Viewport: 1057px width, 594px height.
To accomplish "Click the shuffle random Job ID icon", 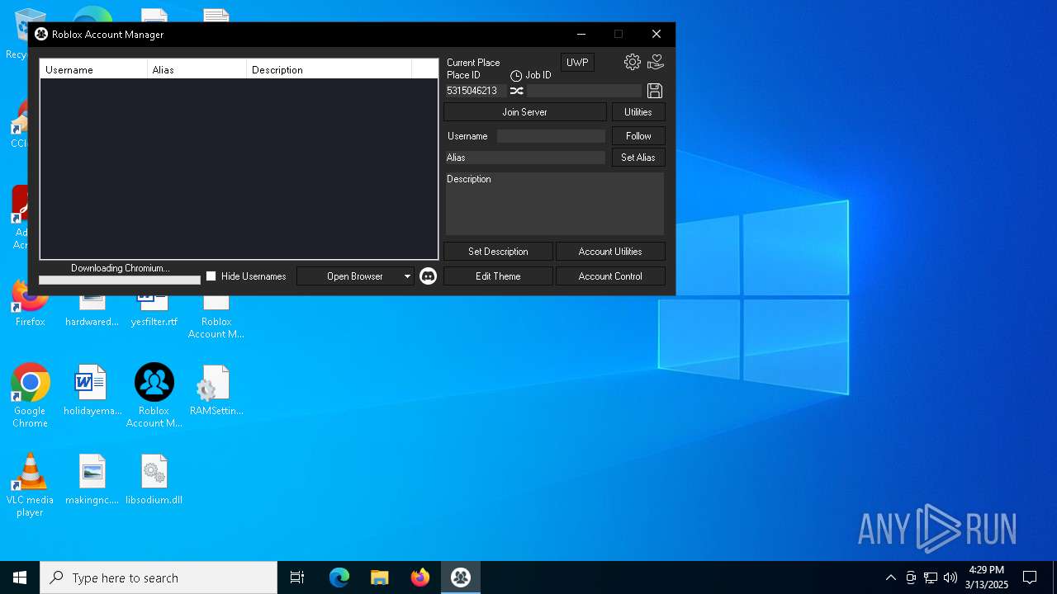I will click(x=517, y=91).
